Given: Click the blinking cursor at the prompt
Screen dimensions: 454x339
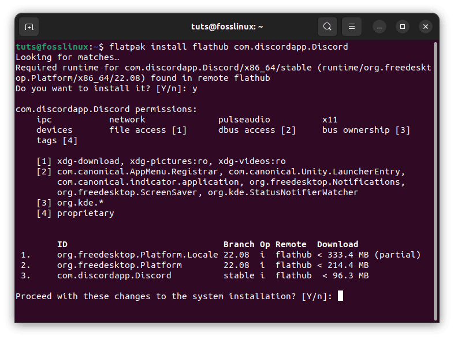Looking at the screenshot, I should coord(341,296).
